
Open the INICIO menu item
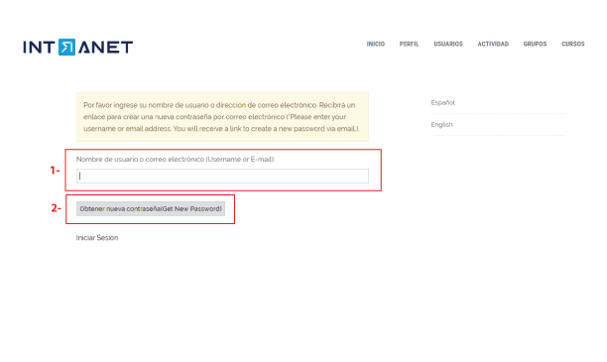pos(376,45)
